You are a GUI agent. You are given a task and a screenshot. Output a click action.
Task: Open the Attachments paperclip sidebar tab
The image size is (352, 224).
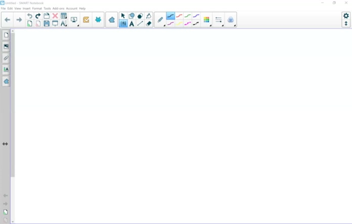pyautogui.click(x=6, y=58)
